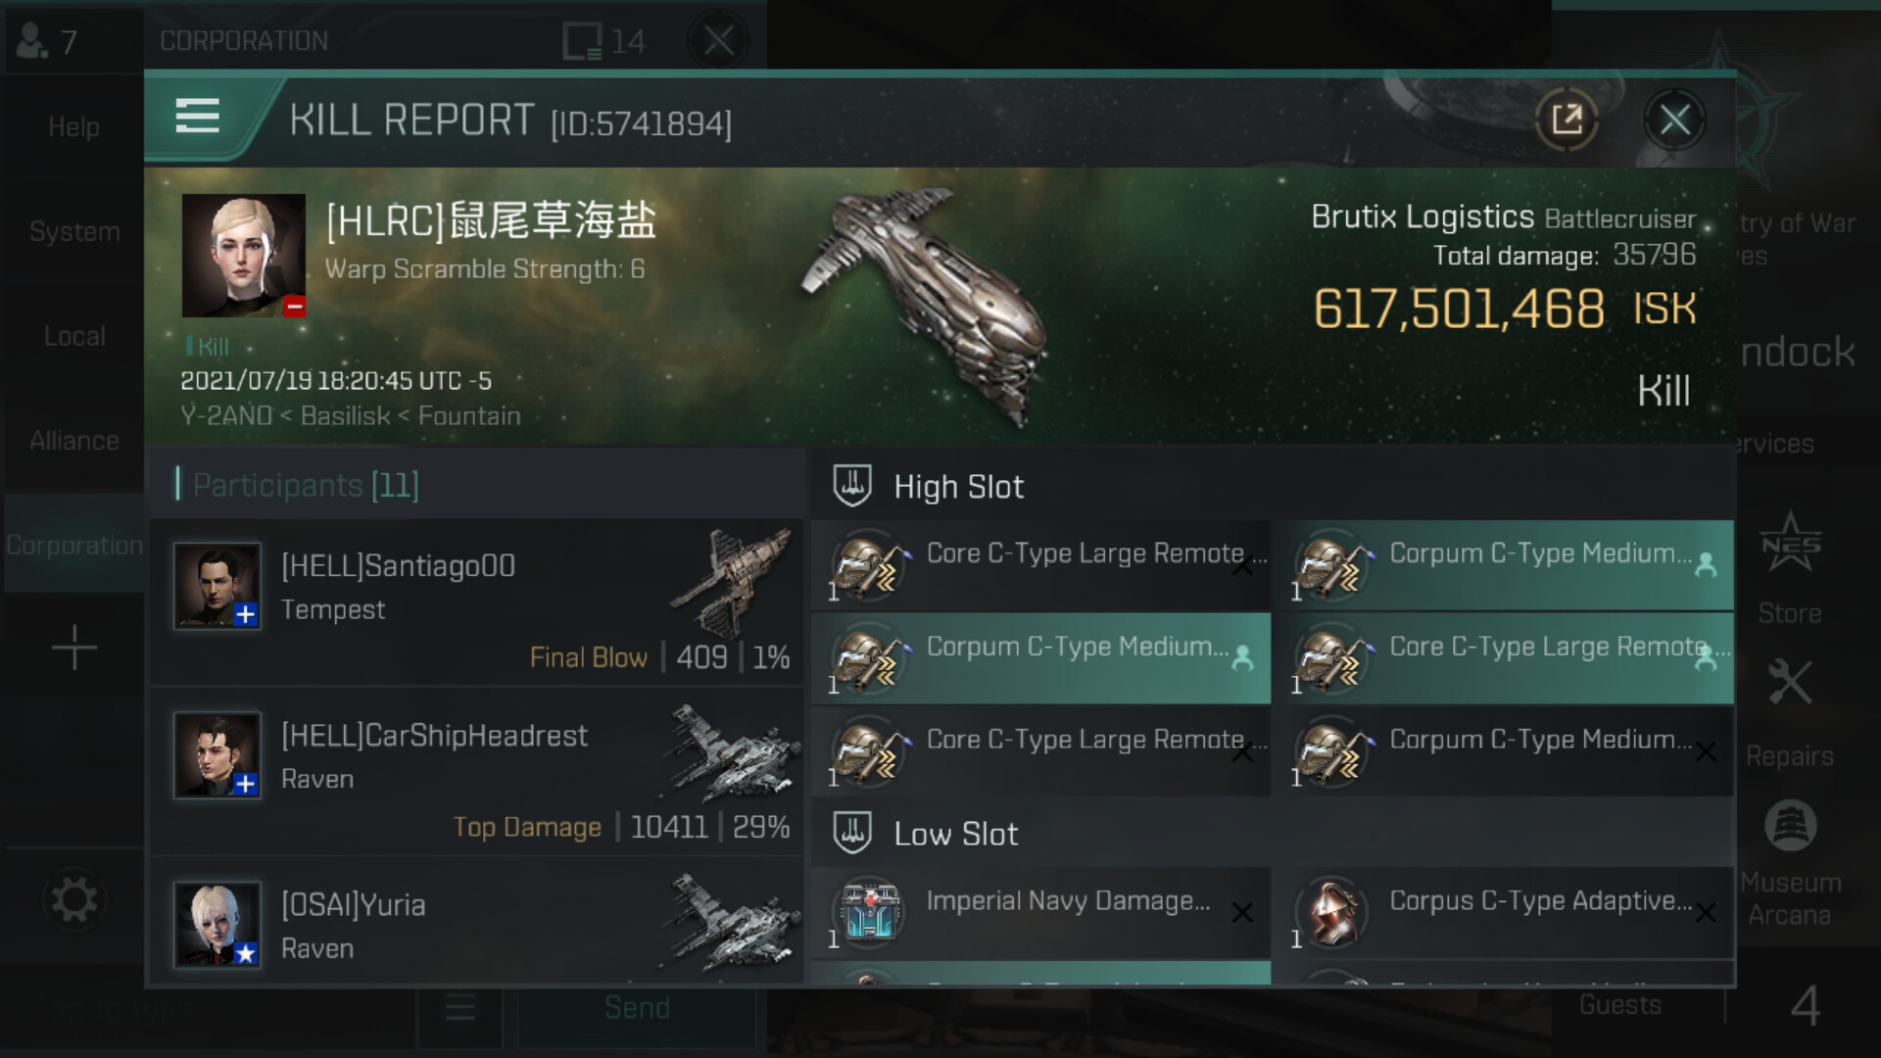This screenshot has height=1058, width=1881.
Task: Select Imperial Navy Damage module icon
Action: tap(869, 911)
